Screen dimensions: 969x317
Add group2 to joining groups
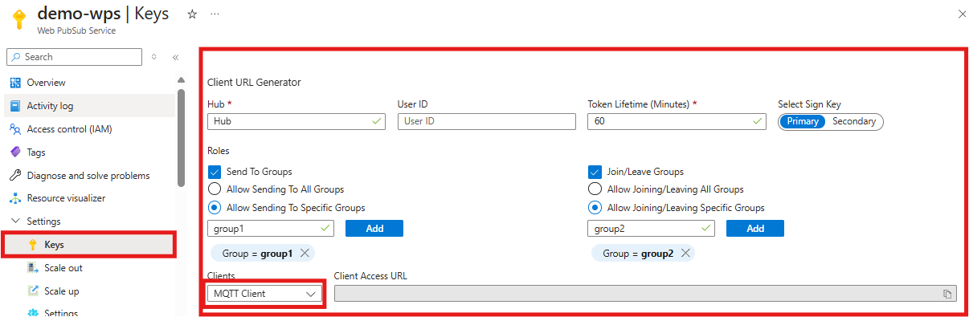pyautogui.click(x=755, y=229)
